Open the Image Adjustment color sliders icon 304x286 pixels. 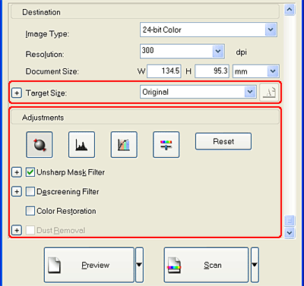[x=166, y=145]
